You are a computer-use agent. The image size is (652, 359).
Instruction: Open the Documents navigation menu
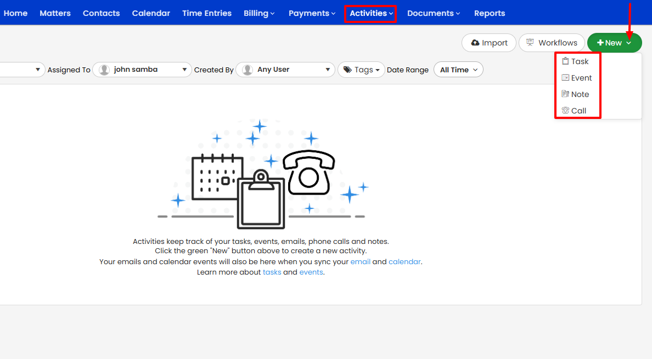tap(434, 13)
